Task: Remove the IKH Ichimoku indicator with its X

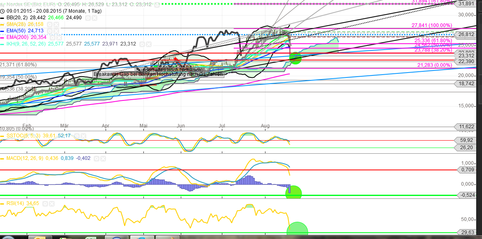Action: pyautogui.click(x=148, y=44)
